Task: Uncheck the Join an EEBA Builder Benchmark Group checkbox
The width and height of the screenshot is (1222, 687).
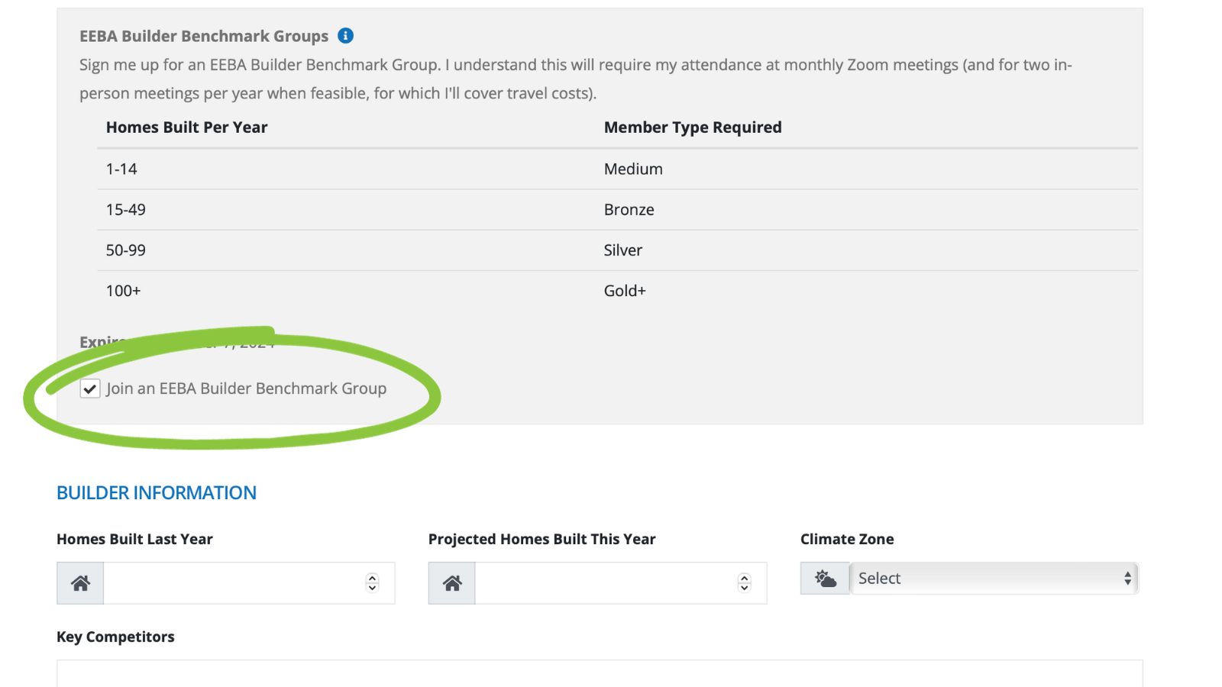Action: tap(90, 389)
